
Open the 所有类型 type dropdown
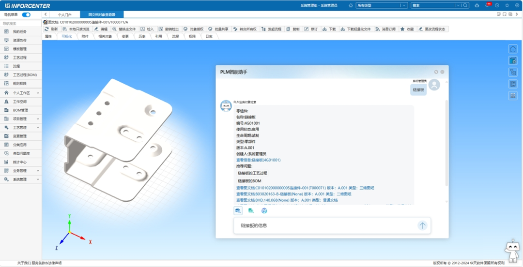click(x=382, y=5)
